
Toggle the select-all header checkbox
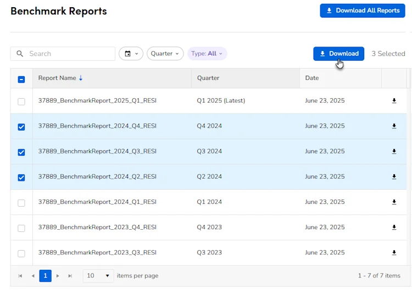click(x=21, y=79)
